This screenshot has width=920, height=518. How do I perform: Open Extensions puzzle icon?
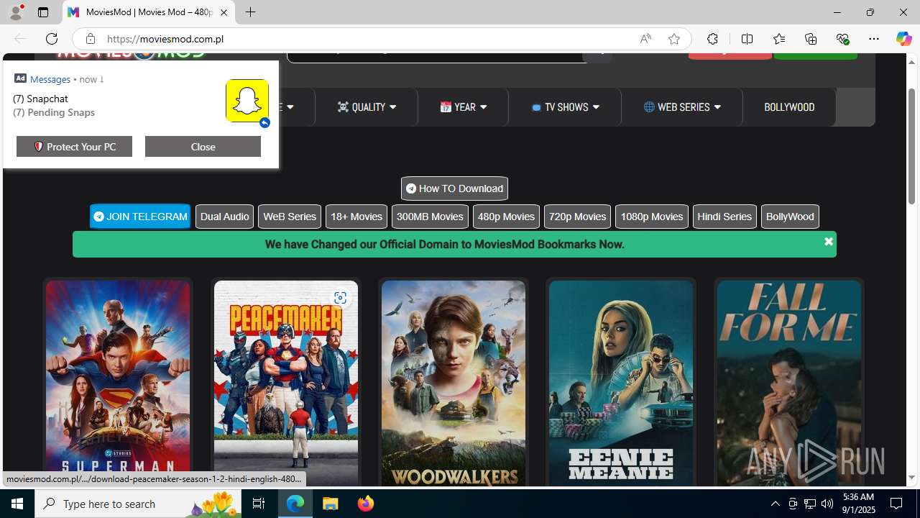point(712,39)
